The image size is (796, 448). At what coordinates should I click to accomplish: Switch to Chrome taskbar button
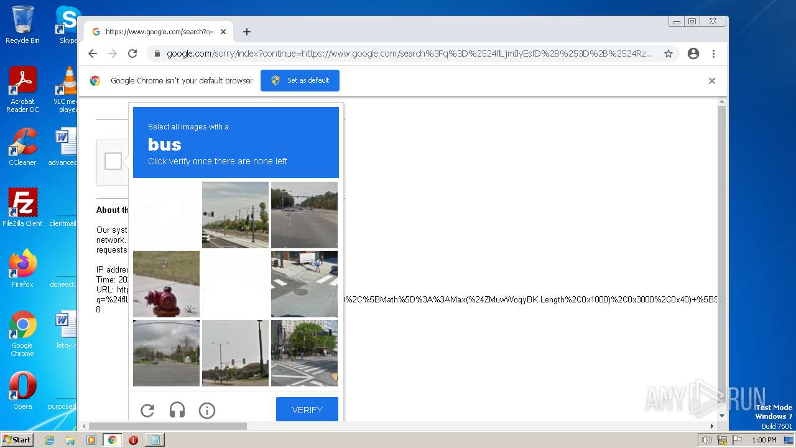coord(113,440)
